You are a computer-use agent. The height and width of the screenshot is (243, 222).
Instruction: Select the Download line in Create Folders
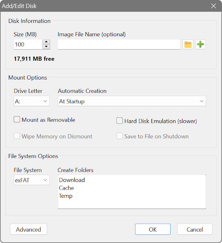click(x=72, y=180)
